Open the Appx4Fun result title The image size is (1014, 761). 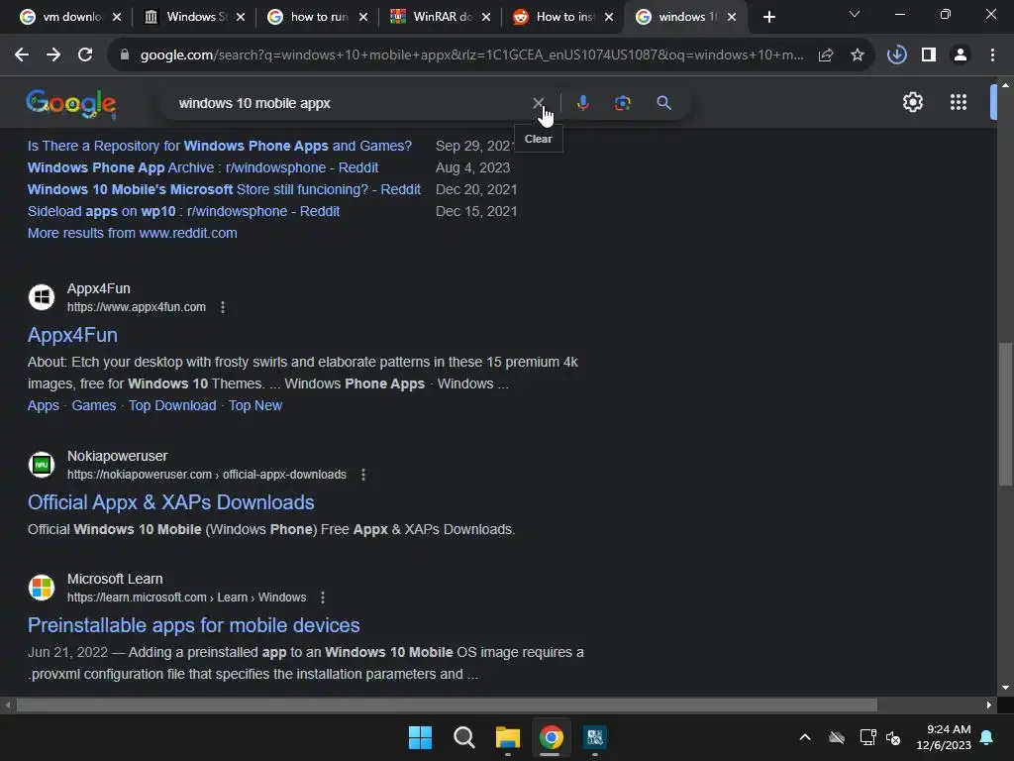tap(72, 335)
